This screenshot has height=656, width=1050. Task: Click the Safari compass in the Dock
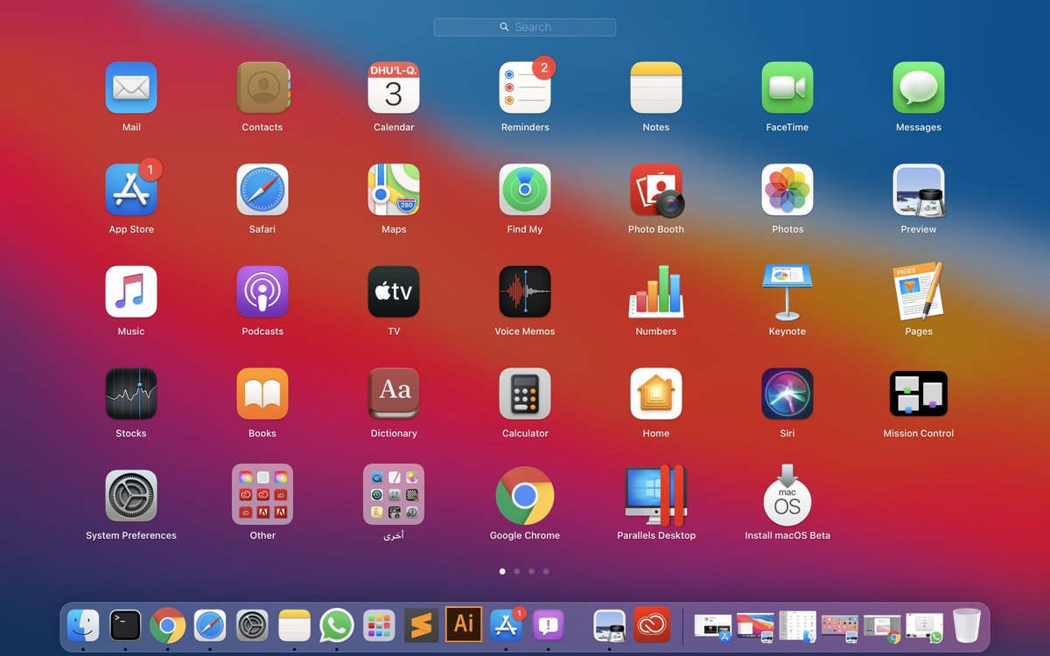pyautogui.click(x=210, y=625)
